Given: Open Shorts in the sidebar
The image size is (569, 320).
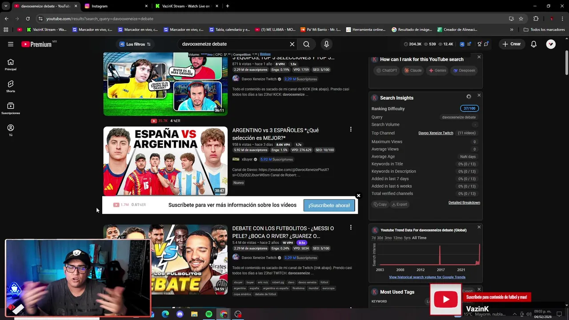Looking at the screenshot, I should point(11,87).
